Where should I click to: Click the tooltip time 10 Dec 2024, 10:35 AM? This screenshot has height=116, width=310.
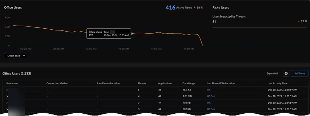pyautogui.click(x=116, y=35)
